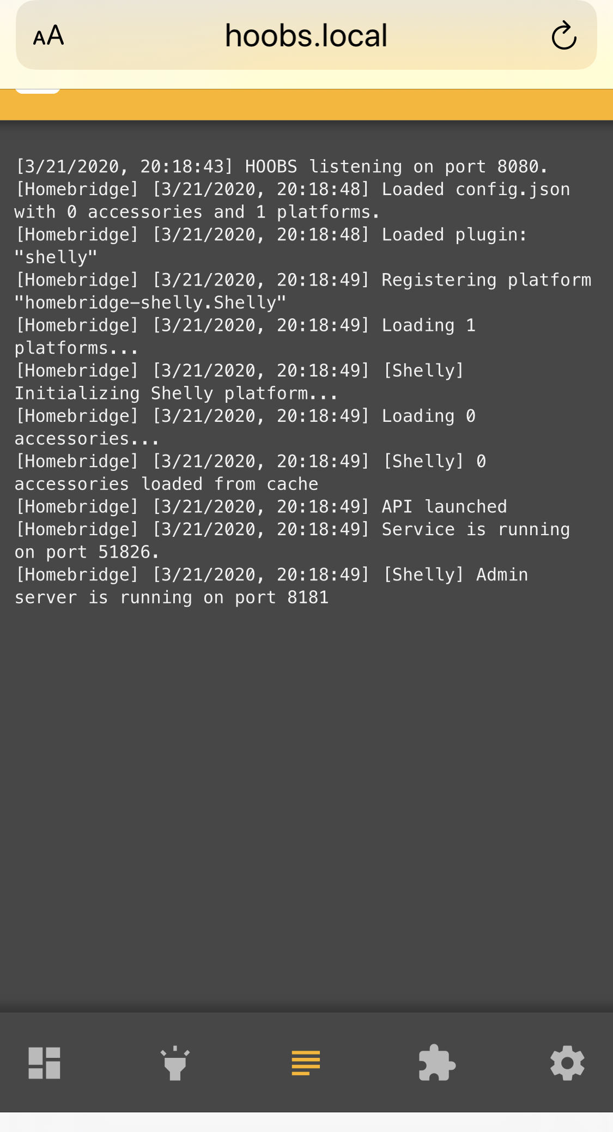The image size is (613, 1132).
Task: Tap the hoobs.local address bar
Action: click(x=306, y=36)
